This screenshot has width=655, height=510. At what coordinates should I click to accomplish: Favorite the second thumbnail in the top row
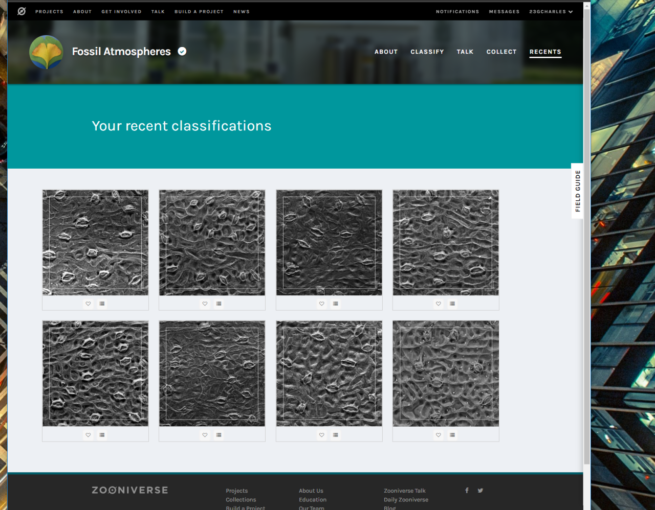(205, 304)
